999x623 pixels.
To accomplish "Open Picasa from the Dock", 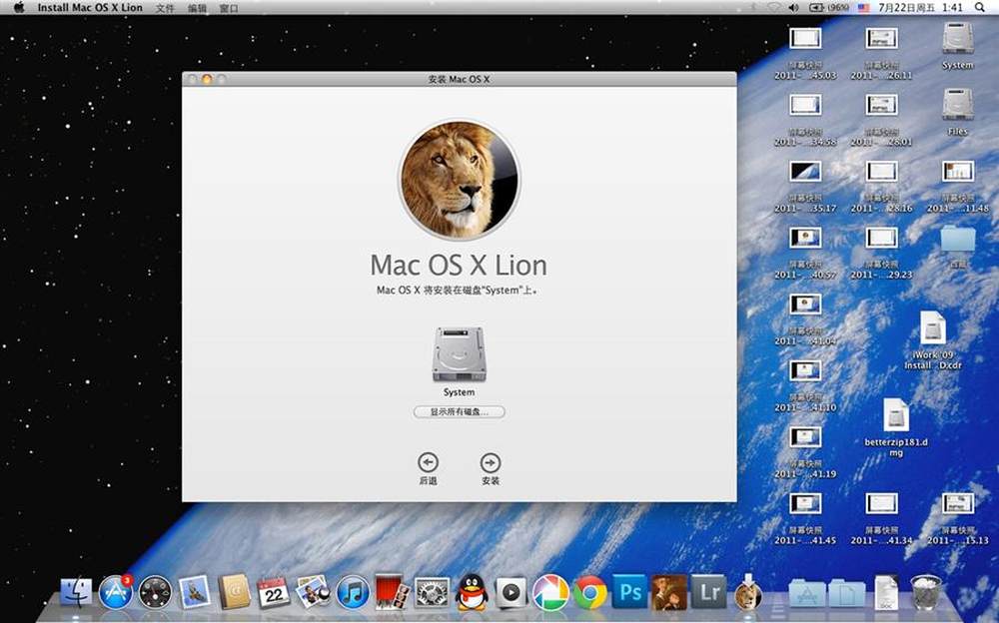I will [550, 592].
